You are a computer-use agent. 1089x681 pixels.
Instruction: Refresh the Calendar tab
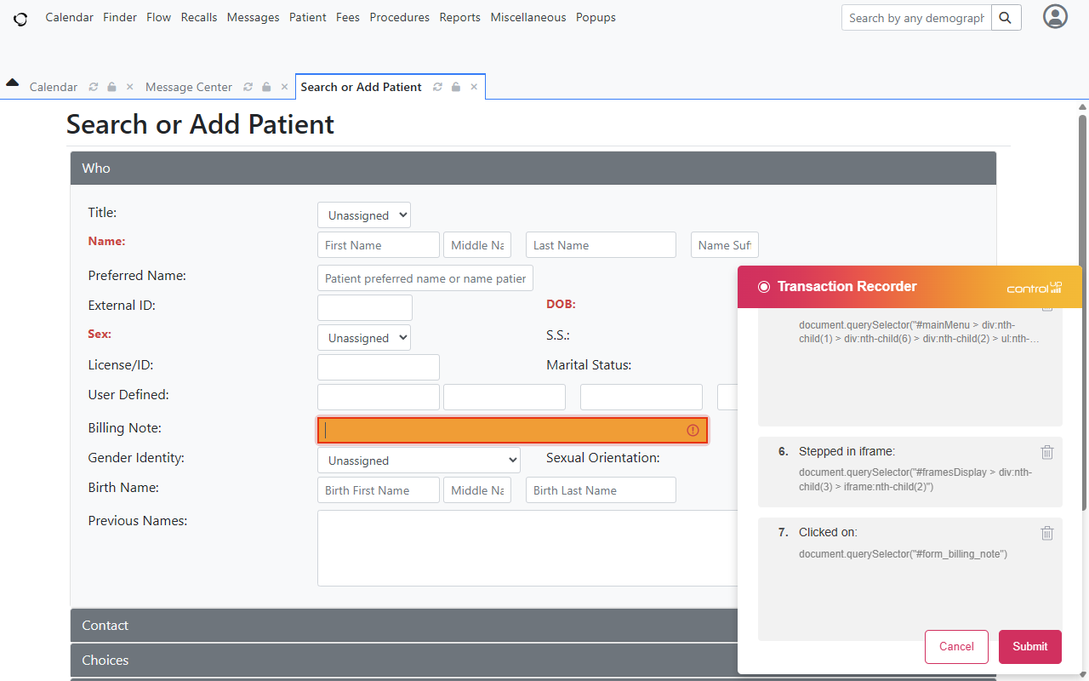pos(94,86)
